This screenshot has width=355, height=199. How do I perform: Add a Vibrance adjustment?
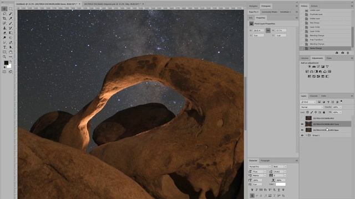[327, 66]
